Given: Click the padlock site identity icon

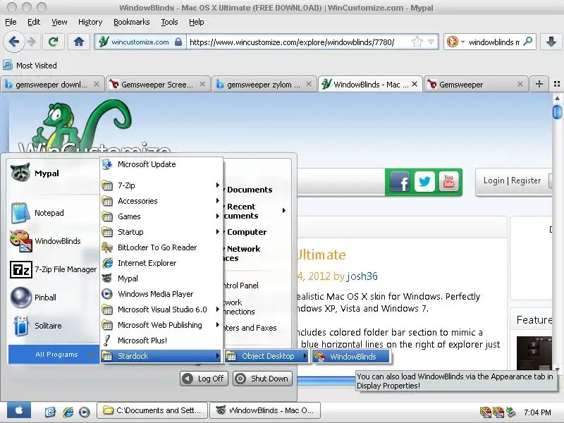Looking at the screenshot, I should (x=178, y=42).
